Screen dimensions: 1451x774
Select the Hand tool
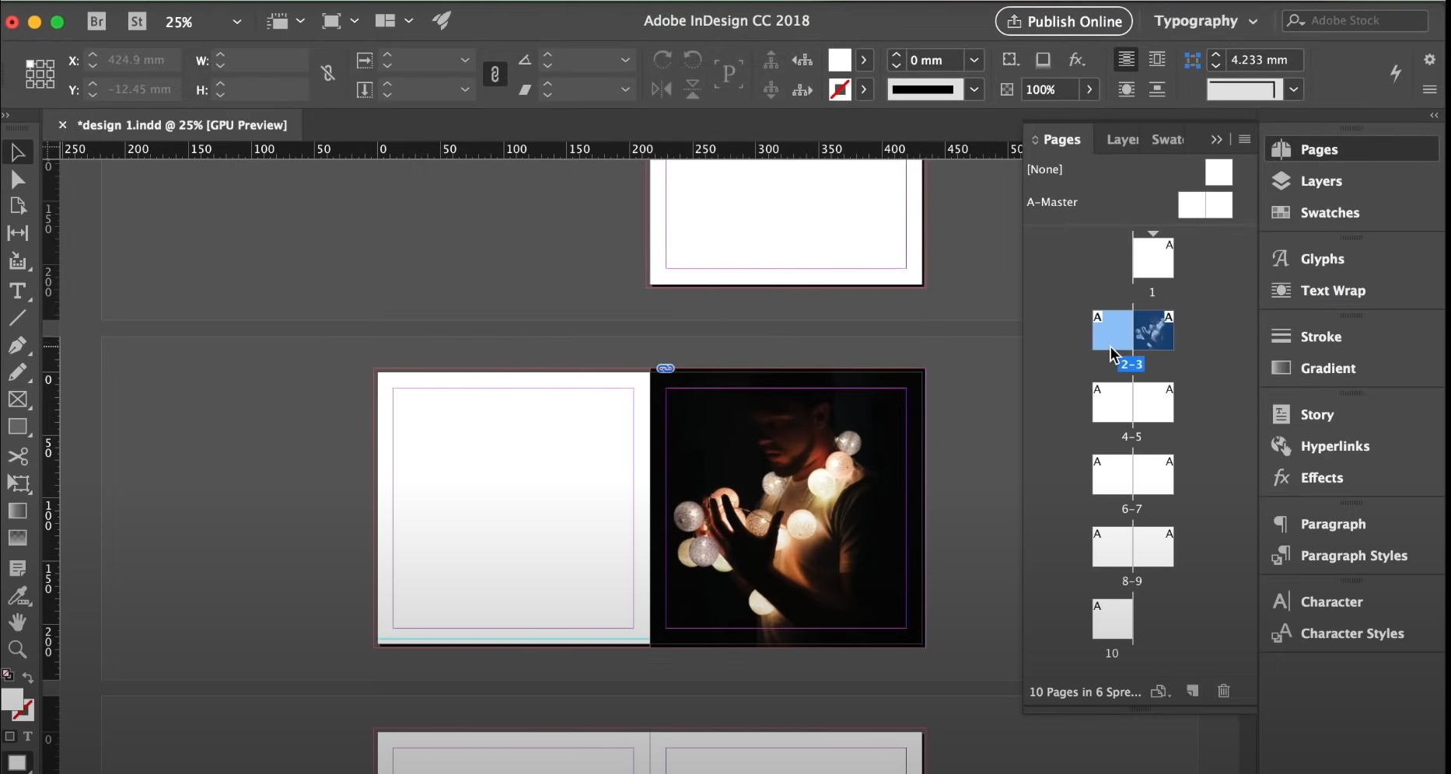click(18, 622)
